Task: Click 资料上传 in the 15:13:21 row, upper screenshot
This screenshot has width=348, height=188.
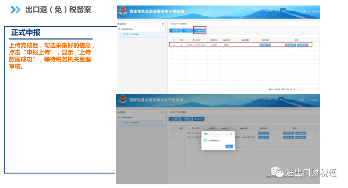Action: [265, 45]
